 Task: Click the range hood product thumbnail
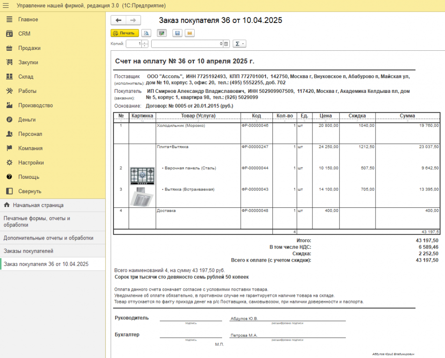tap(142, 197)
